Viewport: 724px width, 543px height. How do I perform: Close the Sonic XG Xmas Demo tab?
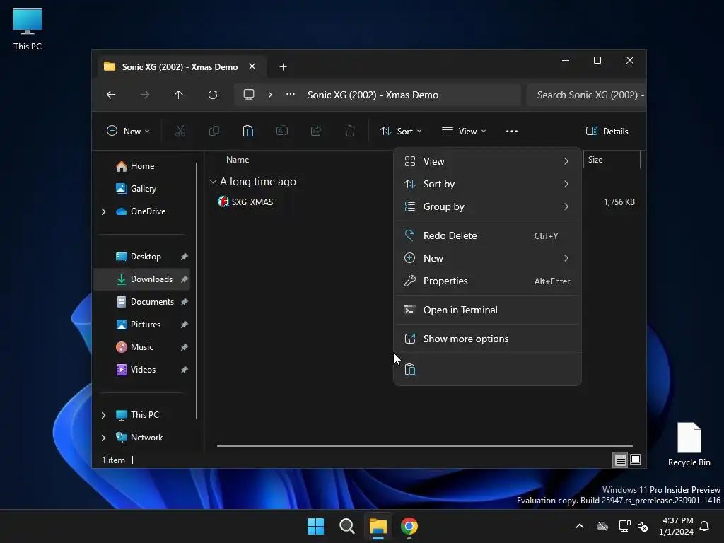[x=252, y=66]
